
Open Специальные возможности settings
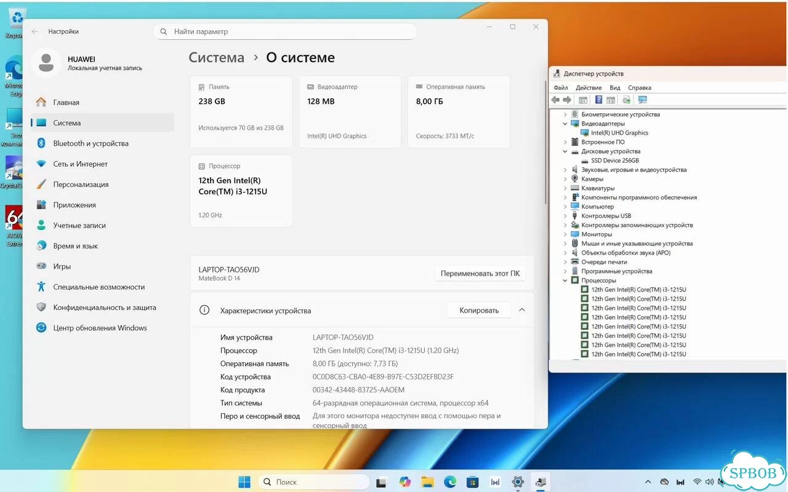point(102,287)
